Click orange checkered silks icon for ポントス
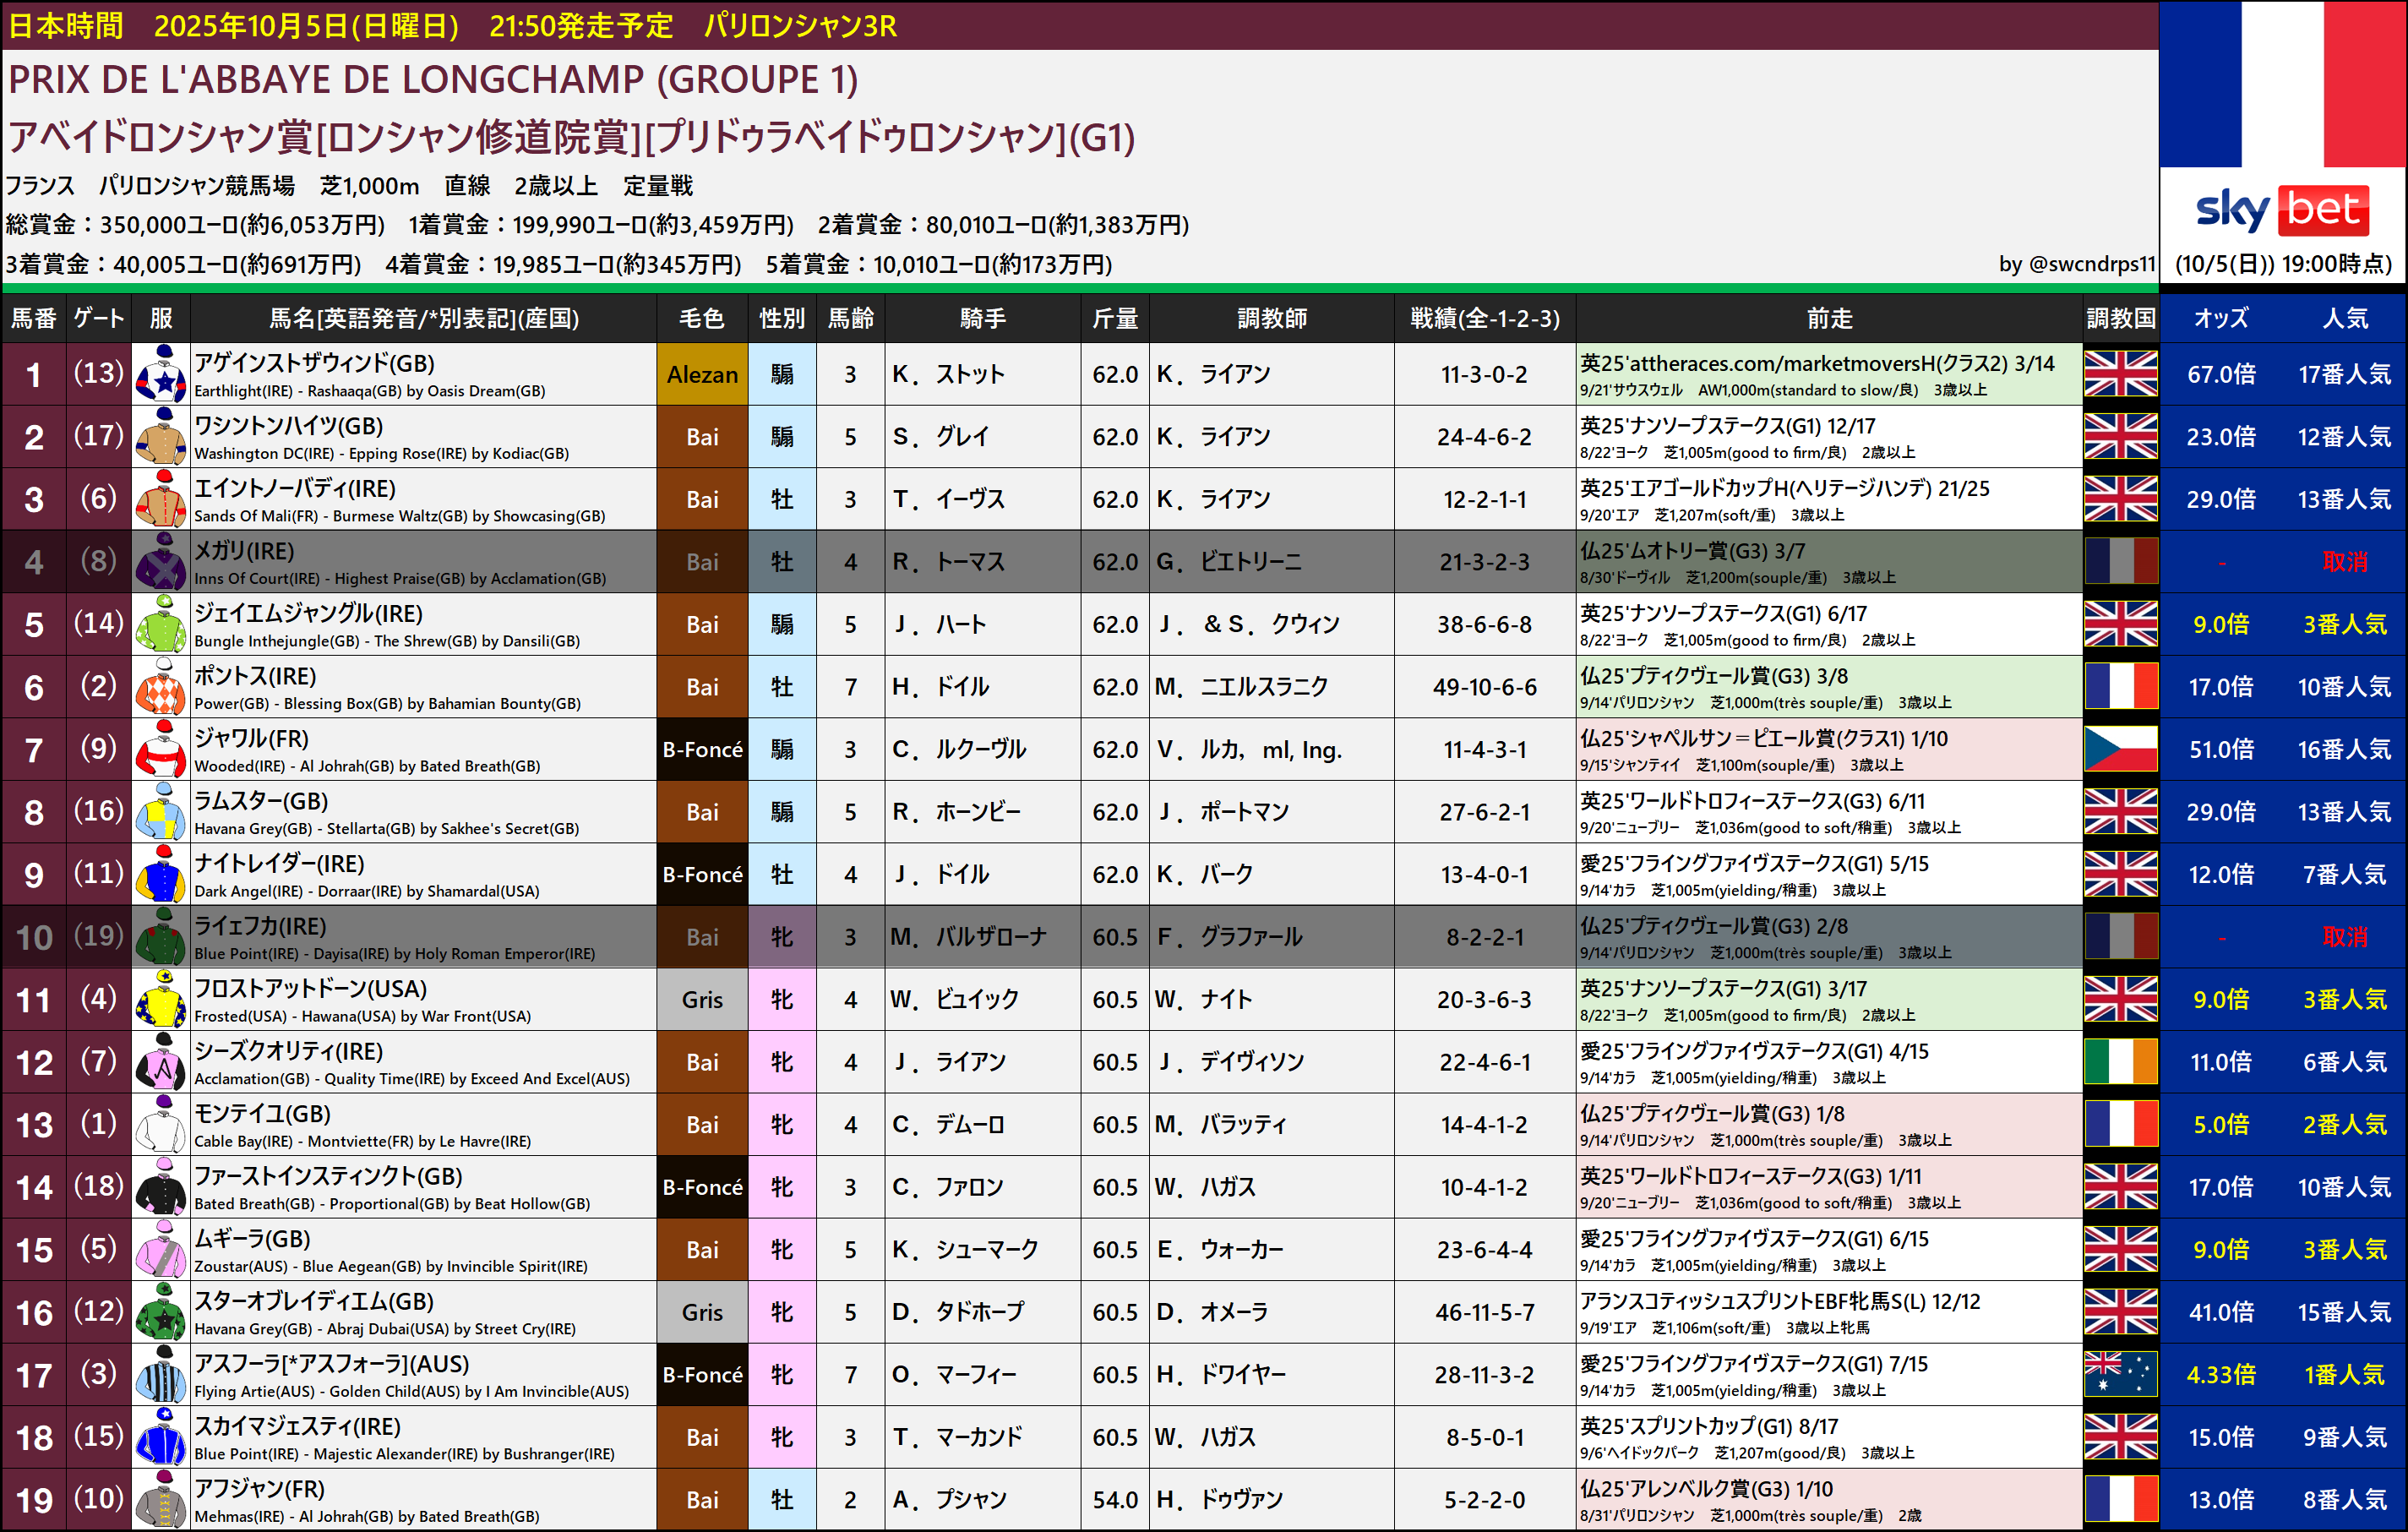Image resolution: width=2408 pixels, height=1532 pixels. click(x=160, y=687)
